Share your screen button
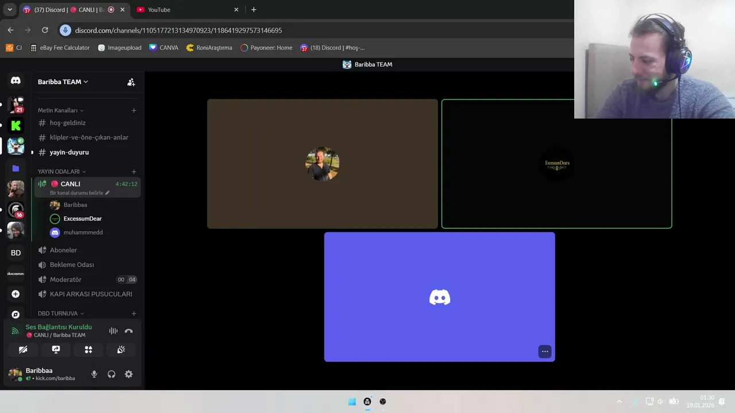The image size is (735, 413). tap(56, 349)
